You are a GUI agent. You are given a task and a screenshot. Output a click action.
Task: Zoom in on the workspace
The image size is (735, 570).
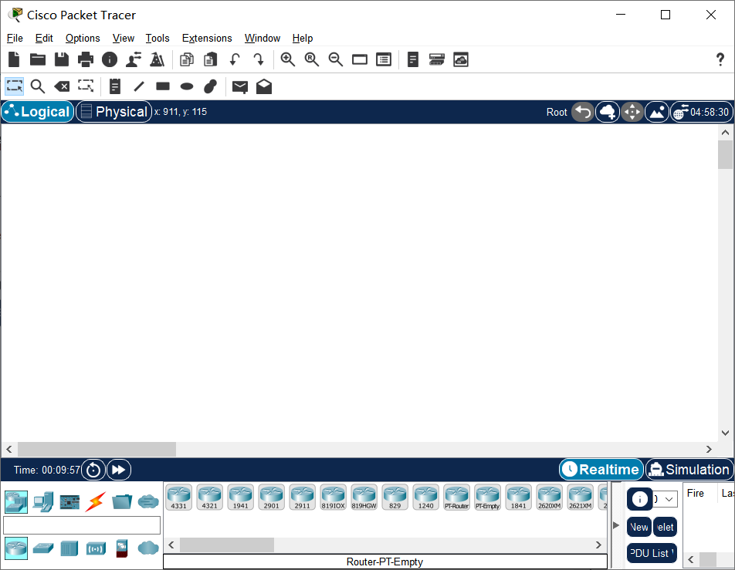[288, 59]
